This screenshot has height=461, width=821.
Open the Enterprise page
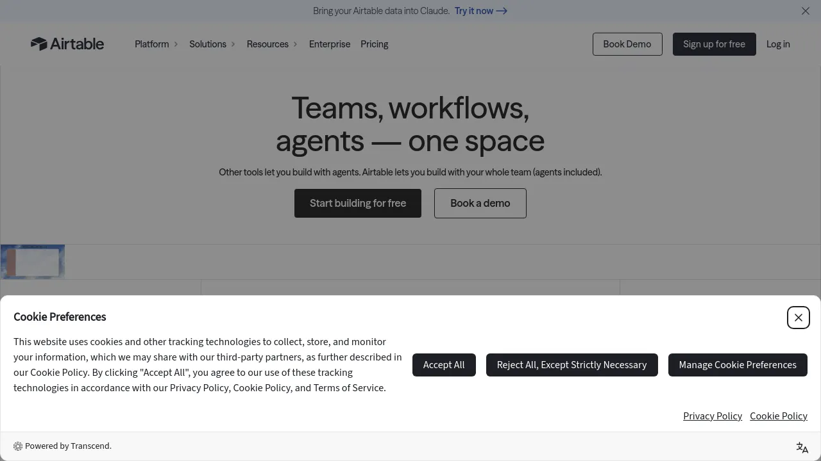[x=330, y=44]
